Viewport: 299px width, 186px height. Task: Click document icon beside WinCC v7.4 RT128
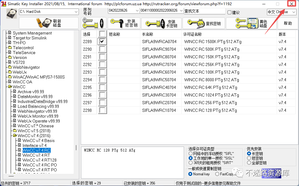pyautogui.click(x=20, y=160)
